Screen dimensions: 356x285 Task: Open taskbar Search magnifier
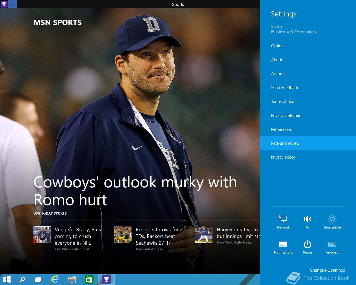click(22, 279)
